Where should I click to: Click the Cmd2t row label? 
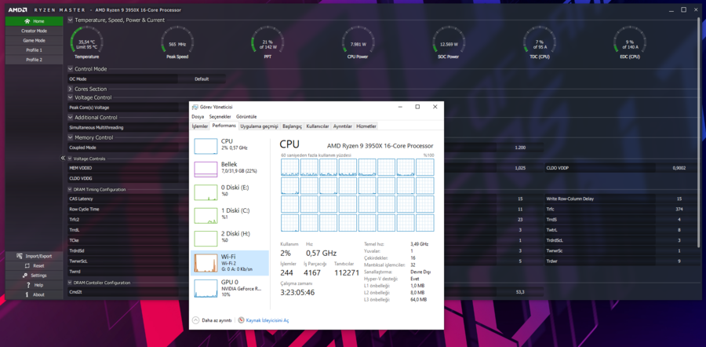tap(75, 292)
